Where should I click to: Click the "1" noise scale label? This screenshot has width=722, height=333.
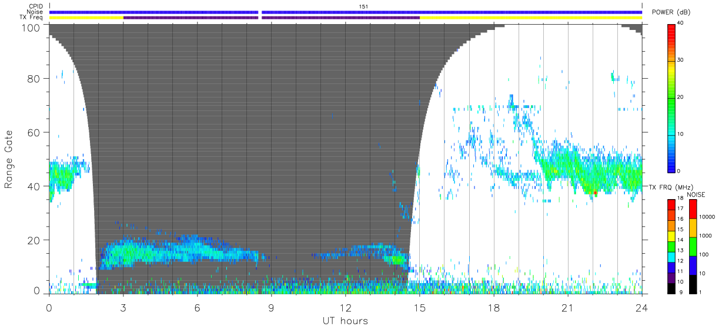pyautogui.click(x=700, y=292)
